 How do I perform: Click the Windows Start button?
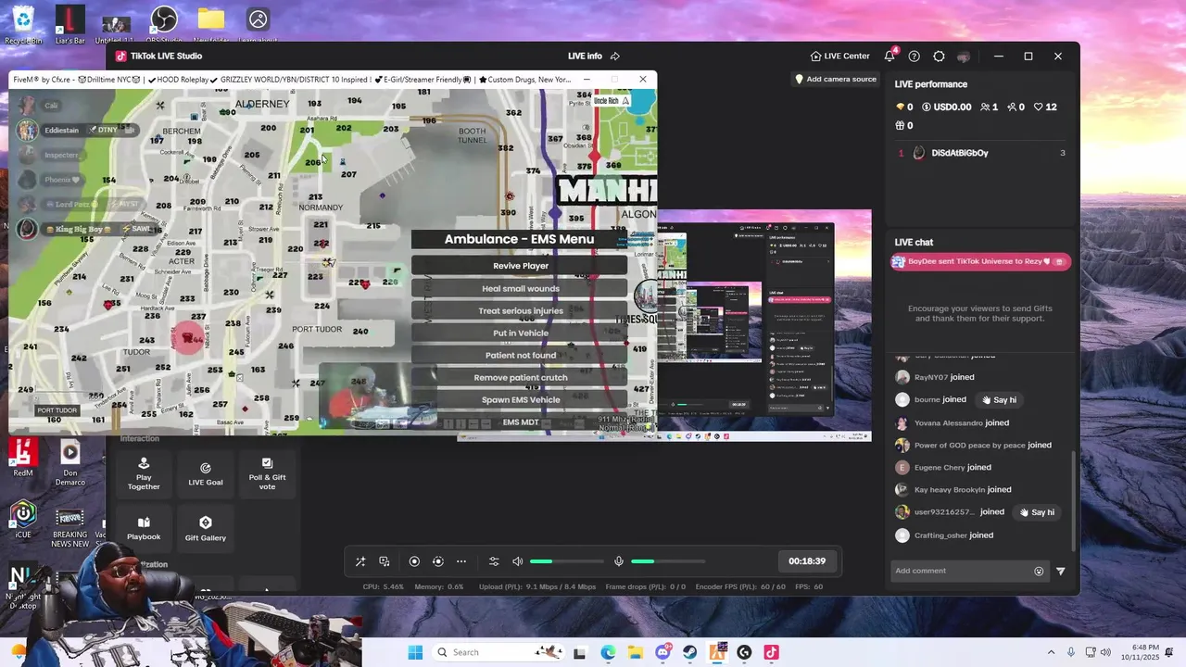pyautogui.click(x=415, y=652)
